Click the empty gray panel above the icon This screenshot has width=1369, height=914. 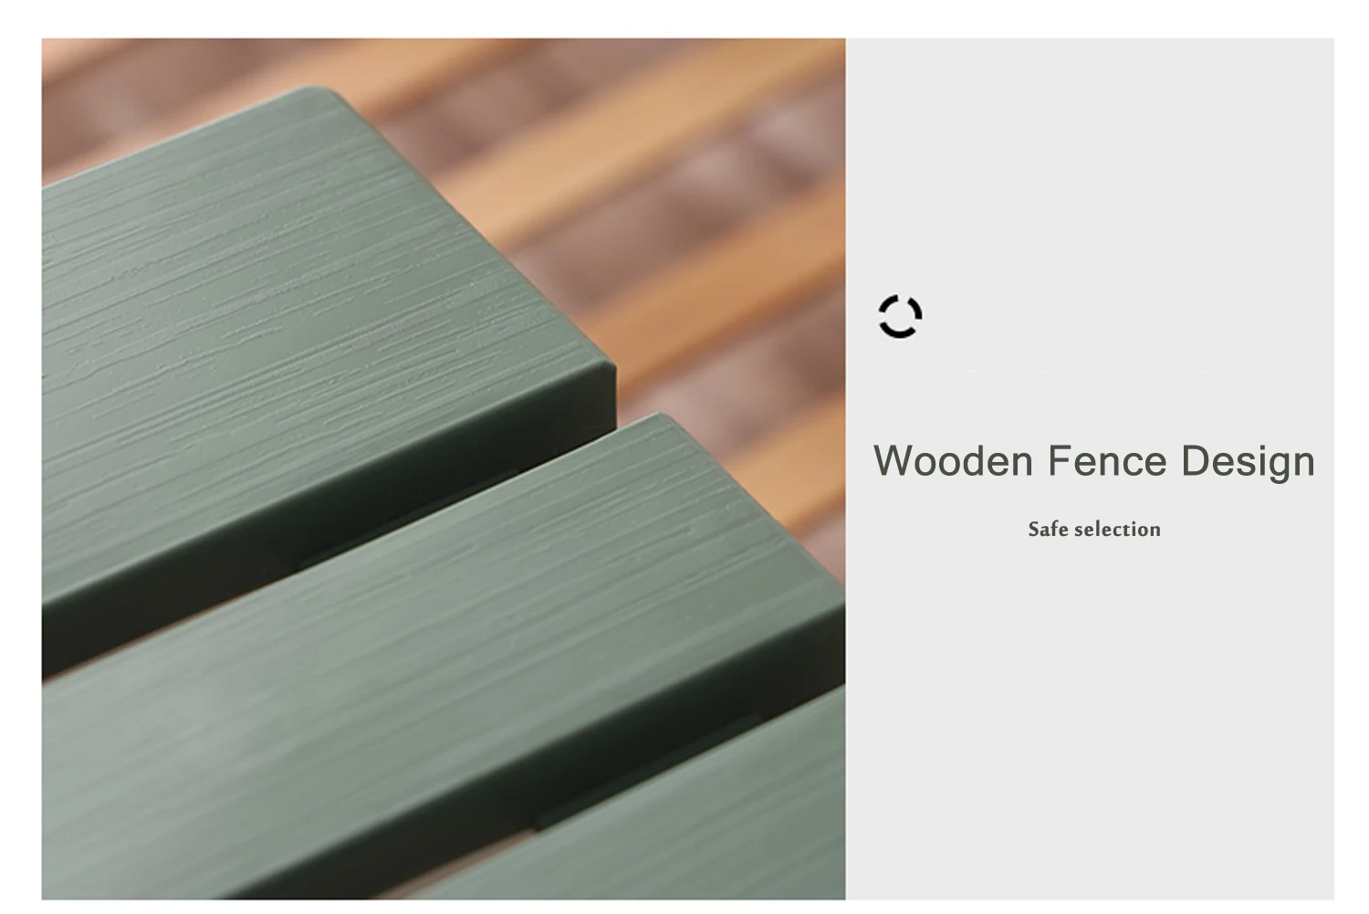[1090, 164]
